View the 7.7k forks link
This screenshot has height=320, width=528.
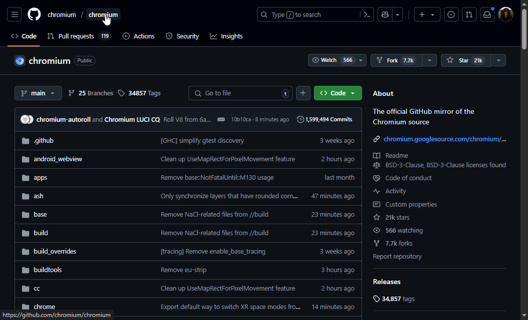(398, 243)
